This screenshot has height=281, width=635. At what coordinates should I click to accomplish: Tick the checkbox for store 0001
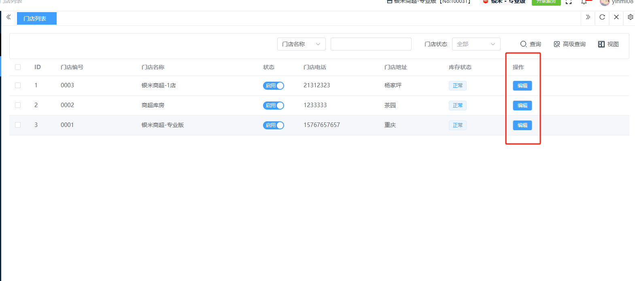point(18,125)
